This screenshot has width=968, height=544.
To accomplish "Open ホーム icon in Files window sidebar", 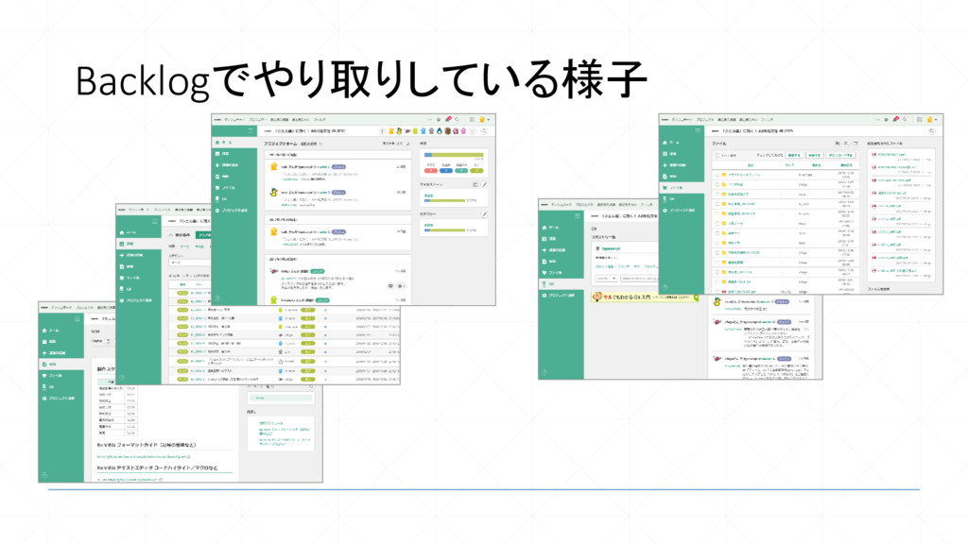I will (665, 143).
